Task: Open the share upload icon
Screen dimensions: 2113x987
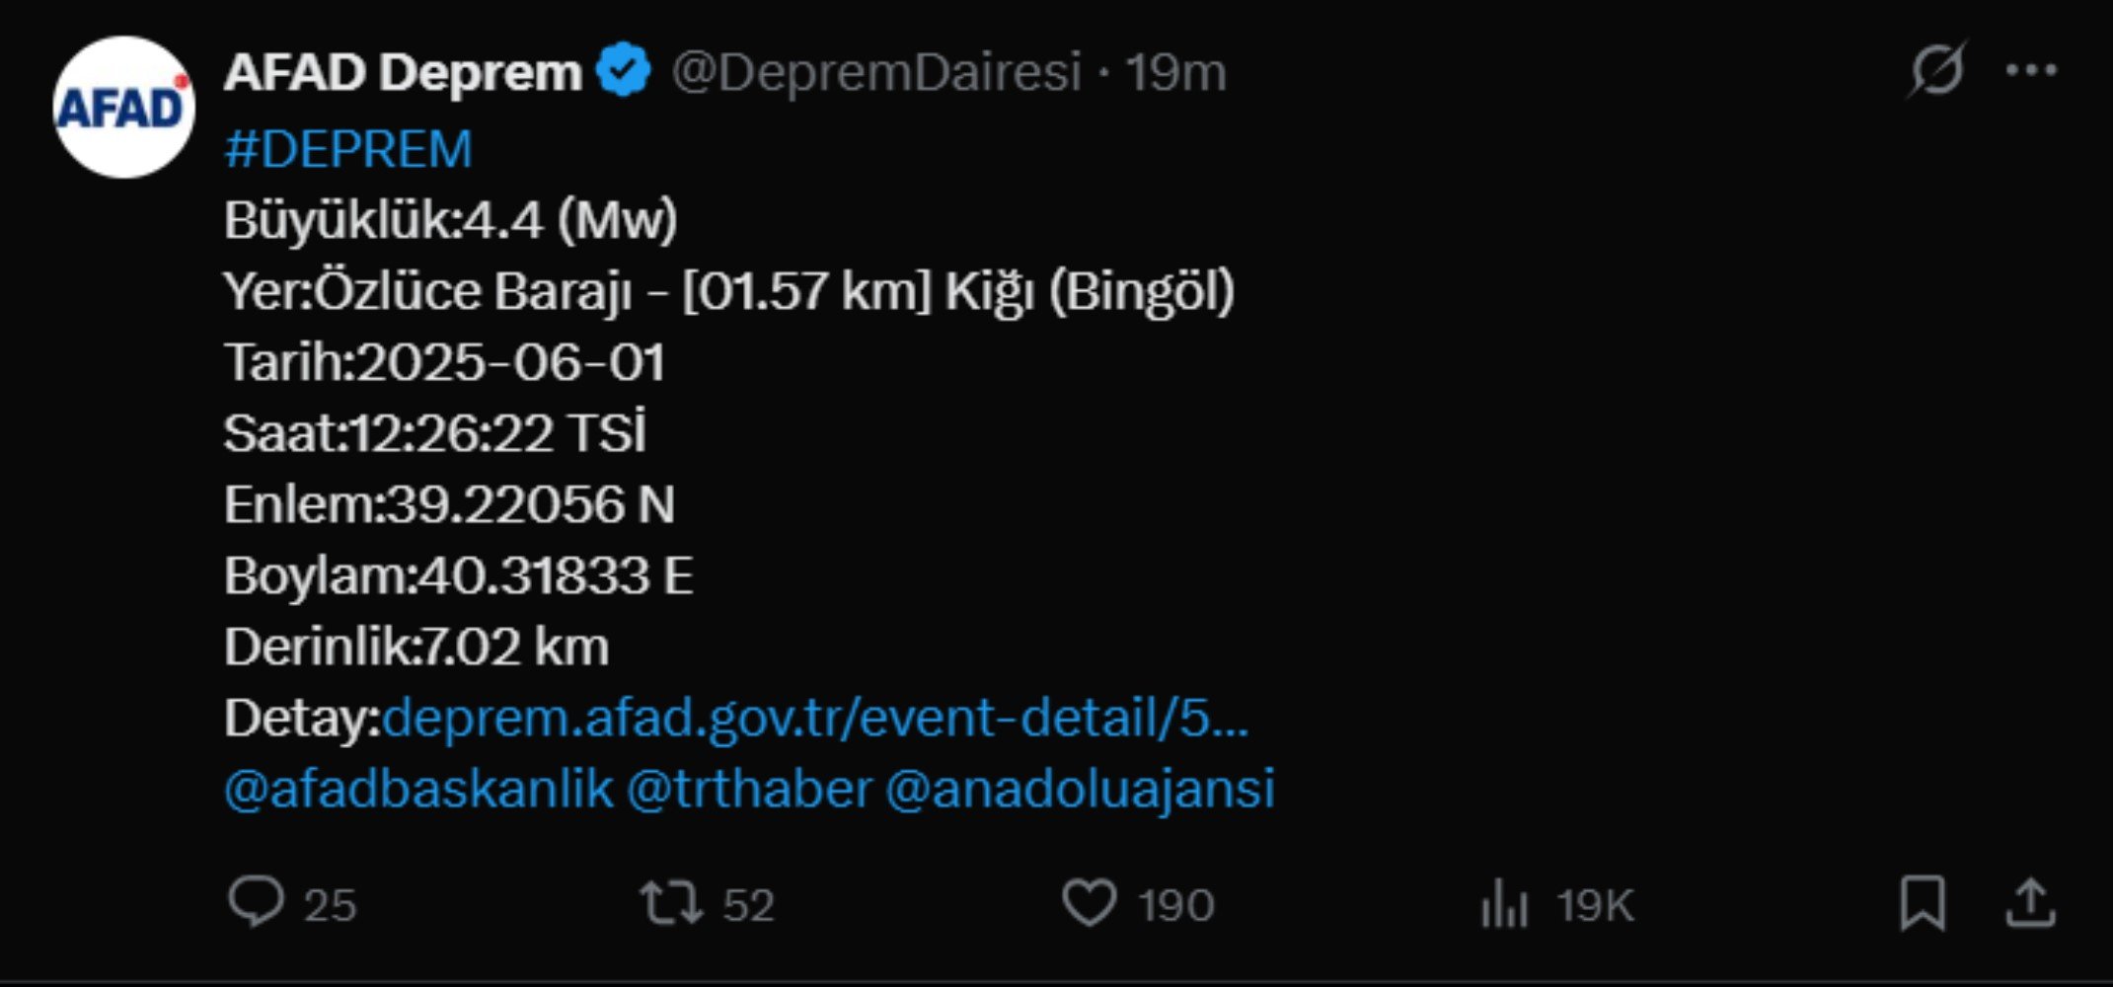Action: pos(2030,903)
